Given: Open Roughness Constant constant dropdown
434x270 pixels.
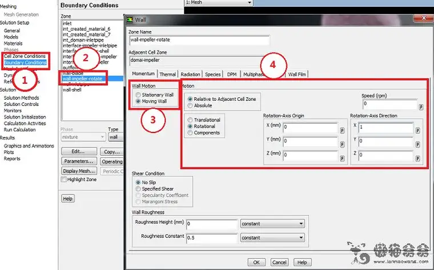Looking at the screenshot, I should coord(272,238).
